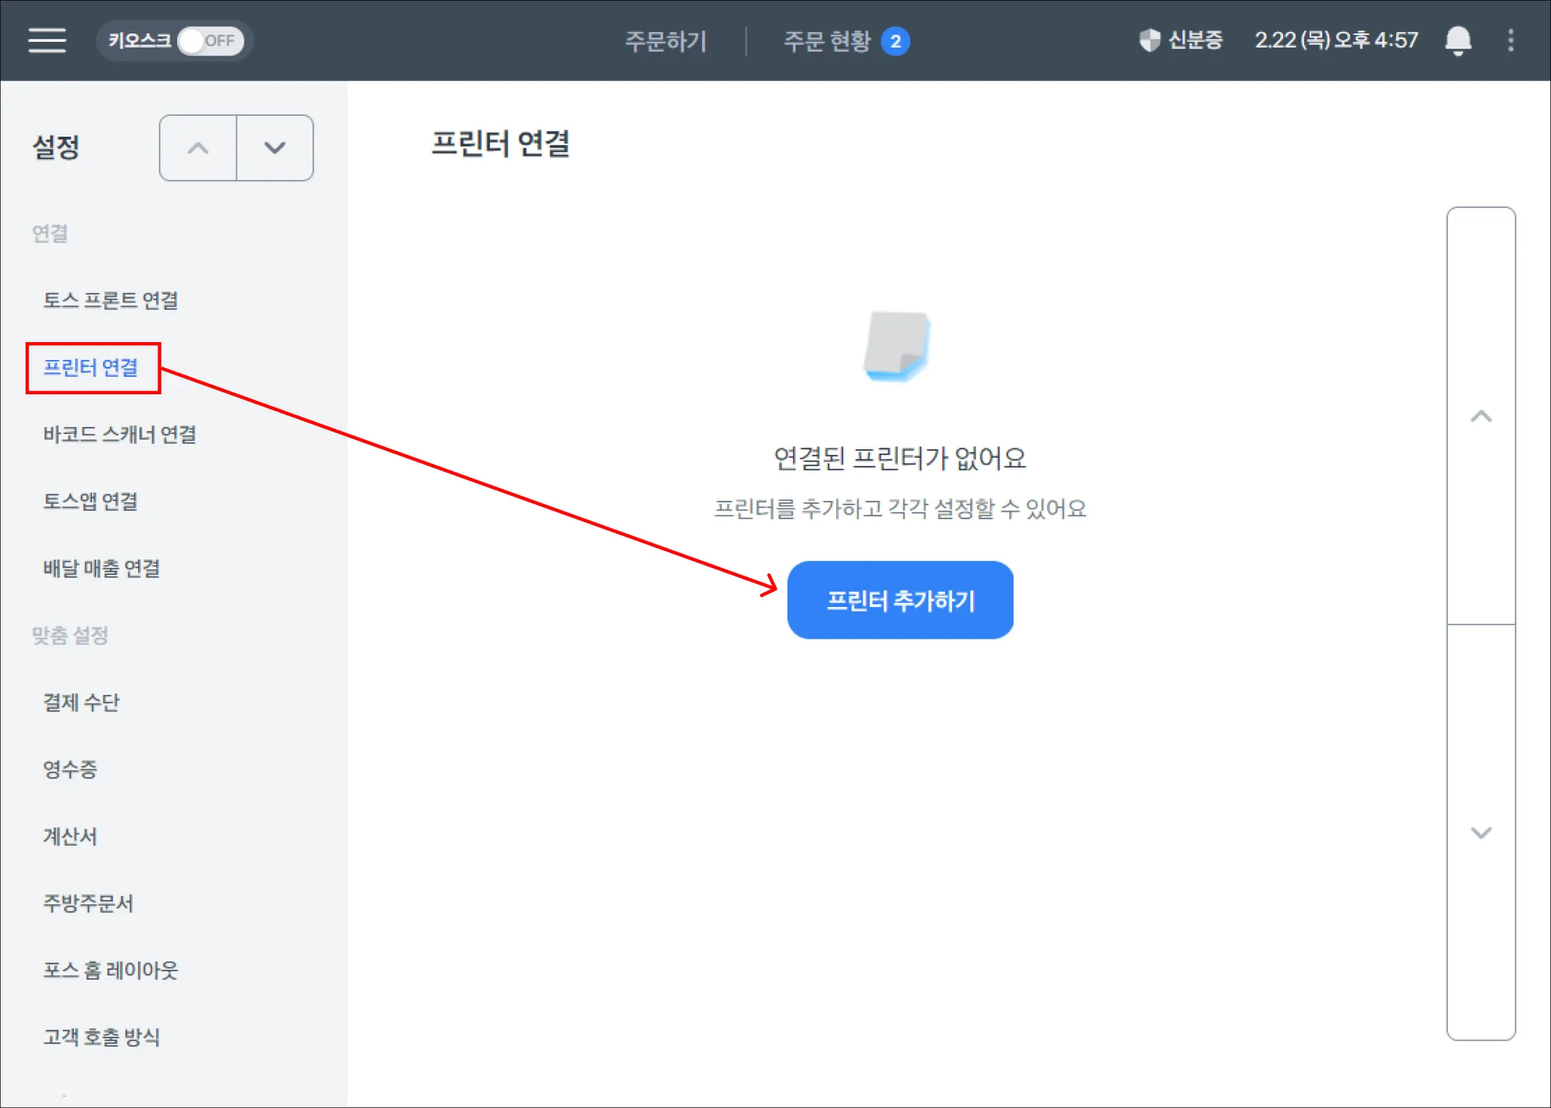The width and height of the screenshot is (1551, 1108).
Task: Switch to the 주문 현황 tab
Action: [827, 41]
